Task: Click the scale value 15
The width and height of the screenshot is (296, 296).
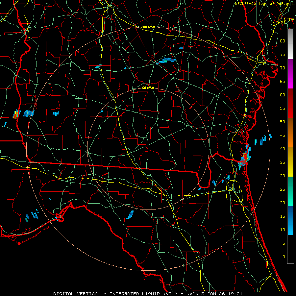Action: [x=283, y=216]
